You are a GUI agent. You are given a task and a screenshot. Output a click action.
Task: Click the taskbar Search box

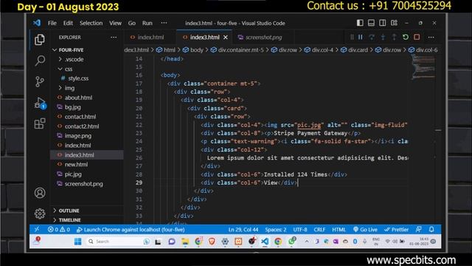pos(117,242)
